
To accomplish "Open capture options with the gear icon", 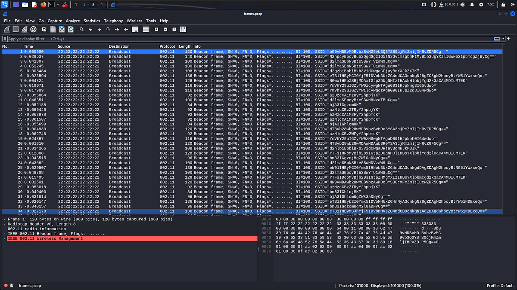I will (33, 29).
